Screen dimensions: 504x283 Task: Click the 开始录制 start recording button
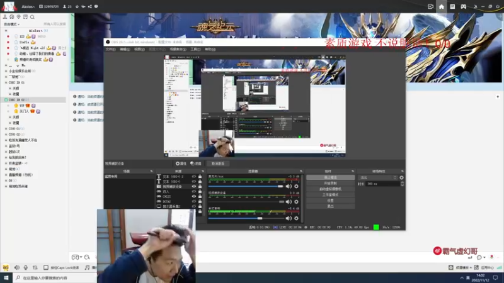point(330,183)
